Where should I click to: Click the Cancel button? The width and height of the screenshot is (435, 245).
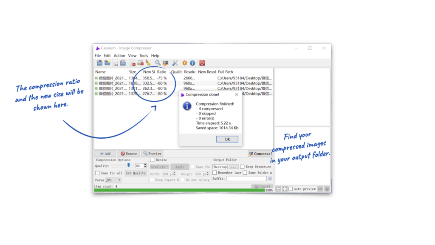[x=262, y=186]
